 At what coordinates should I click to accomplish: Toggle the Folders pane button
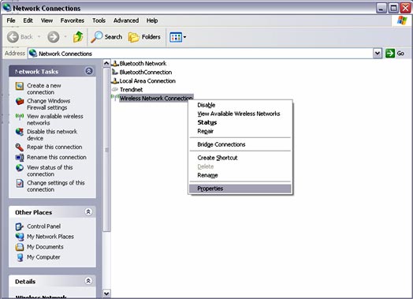[144, 37]
